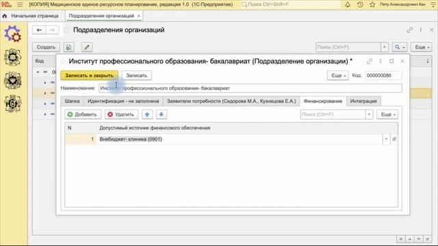
Task: Open favorites star in title bar
Action: click(x=372, y=5)
